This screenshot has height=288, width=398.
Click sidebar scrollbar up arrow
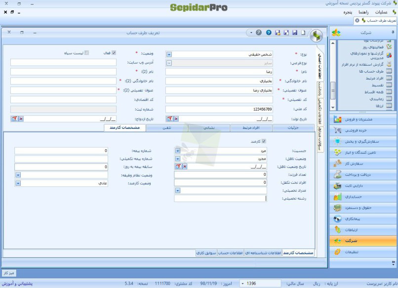[333, 43]
